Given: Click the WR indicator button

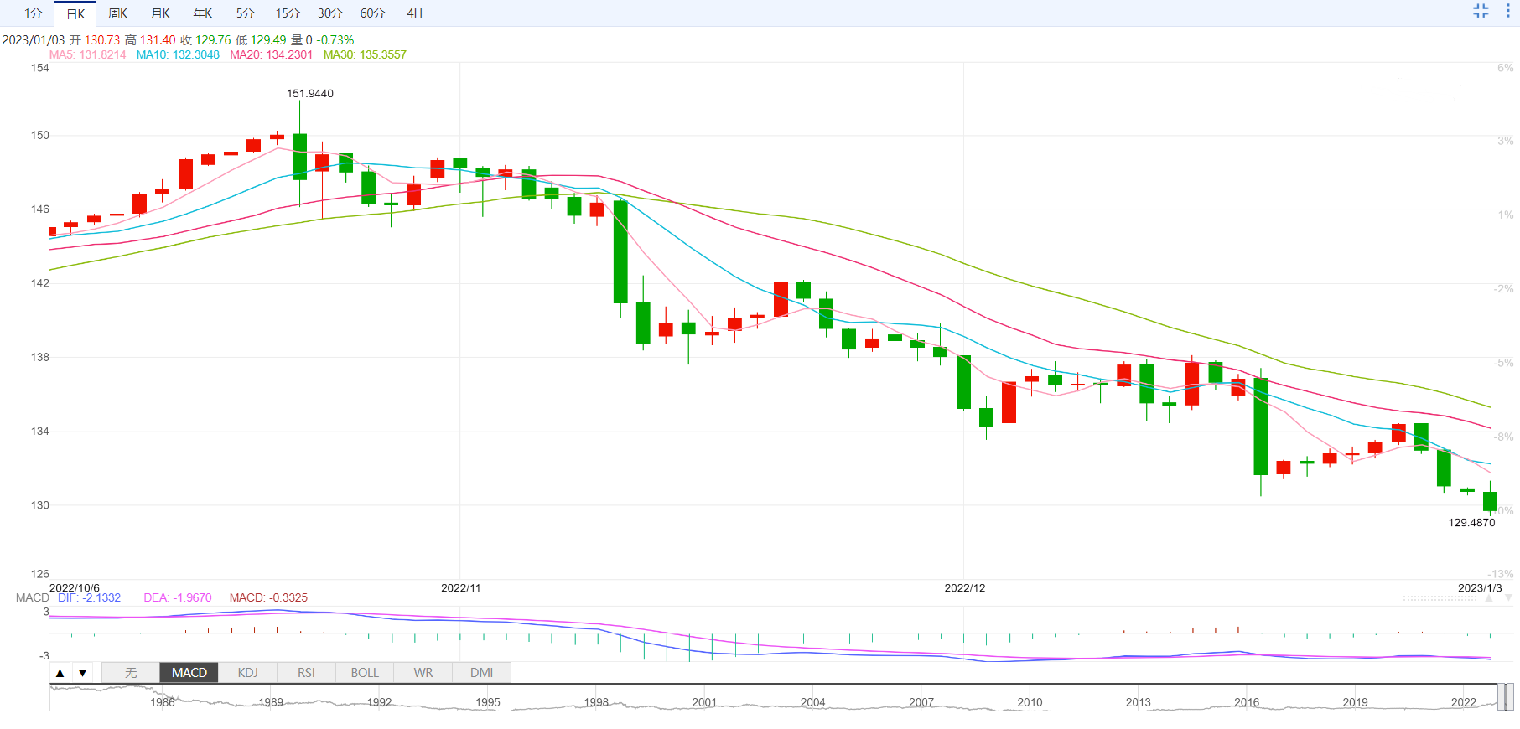Looking at the screenshot, I should [x=423, y=673].
